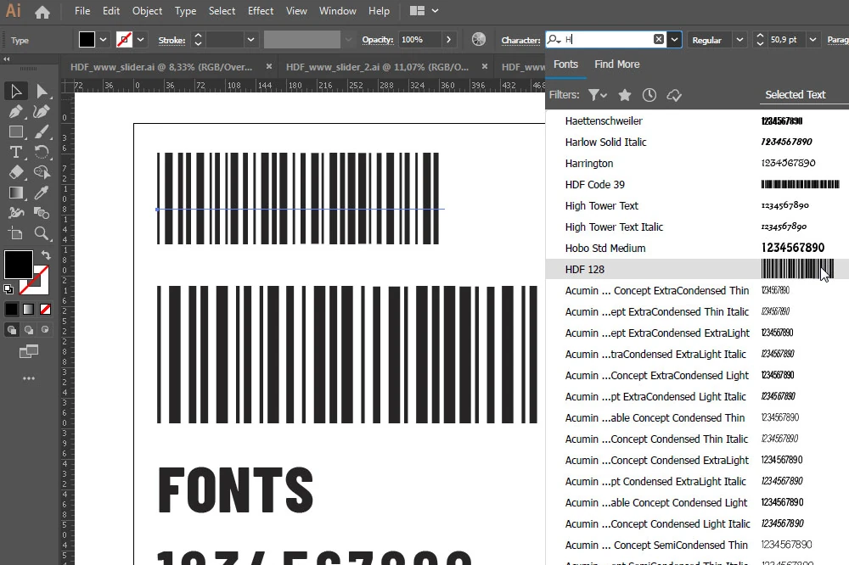Viewport: 849px width, 565px height.
Task: Open the Object menu
Action: point(147,11)
